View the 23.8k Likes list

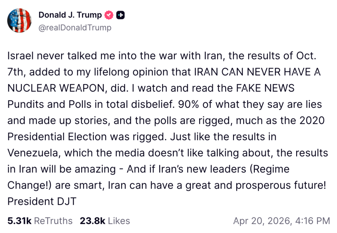[x=105, y=221]
